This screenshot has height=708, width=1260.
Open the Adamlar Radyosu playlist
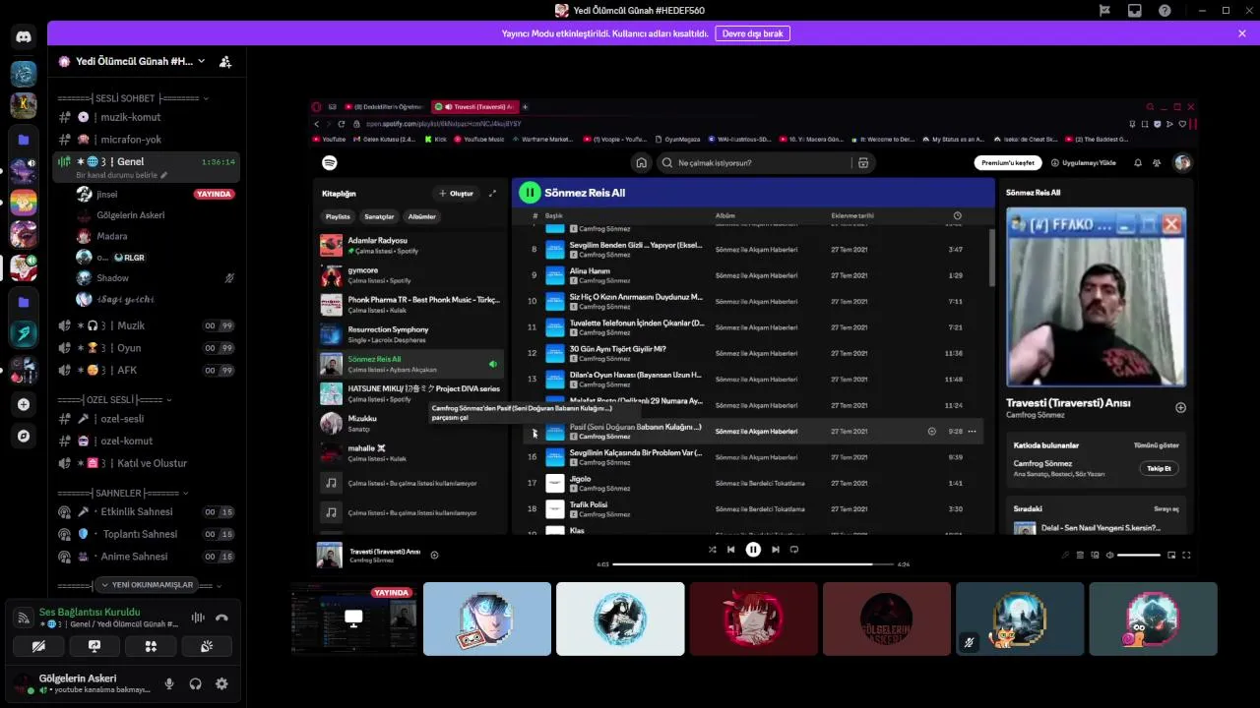pos(410,245)
